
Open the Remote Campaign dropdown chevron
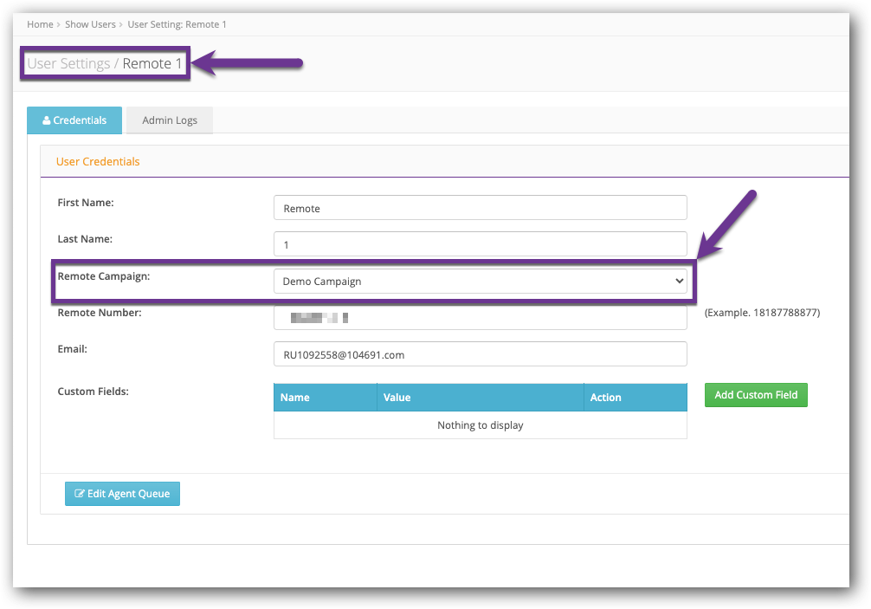coord(678,281)
